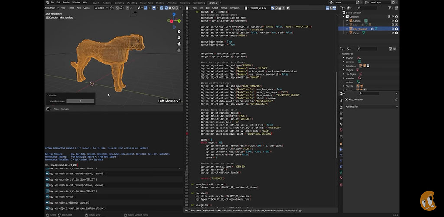Uncheck the bpy.ops.mesh.reveal() info entry
Screen dimensions: 444x217
[47, 197]
